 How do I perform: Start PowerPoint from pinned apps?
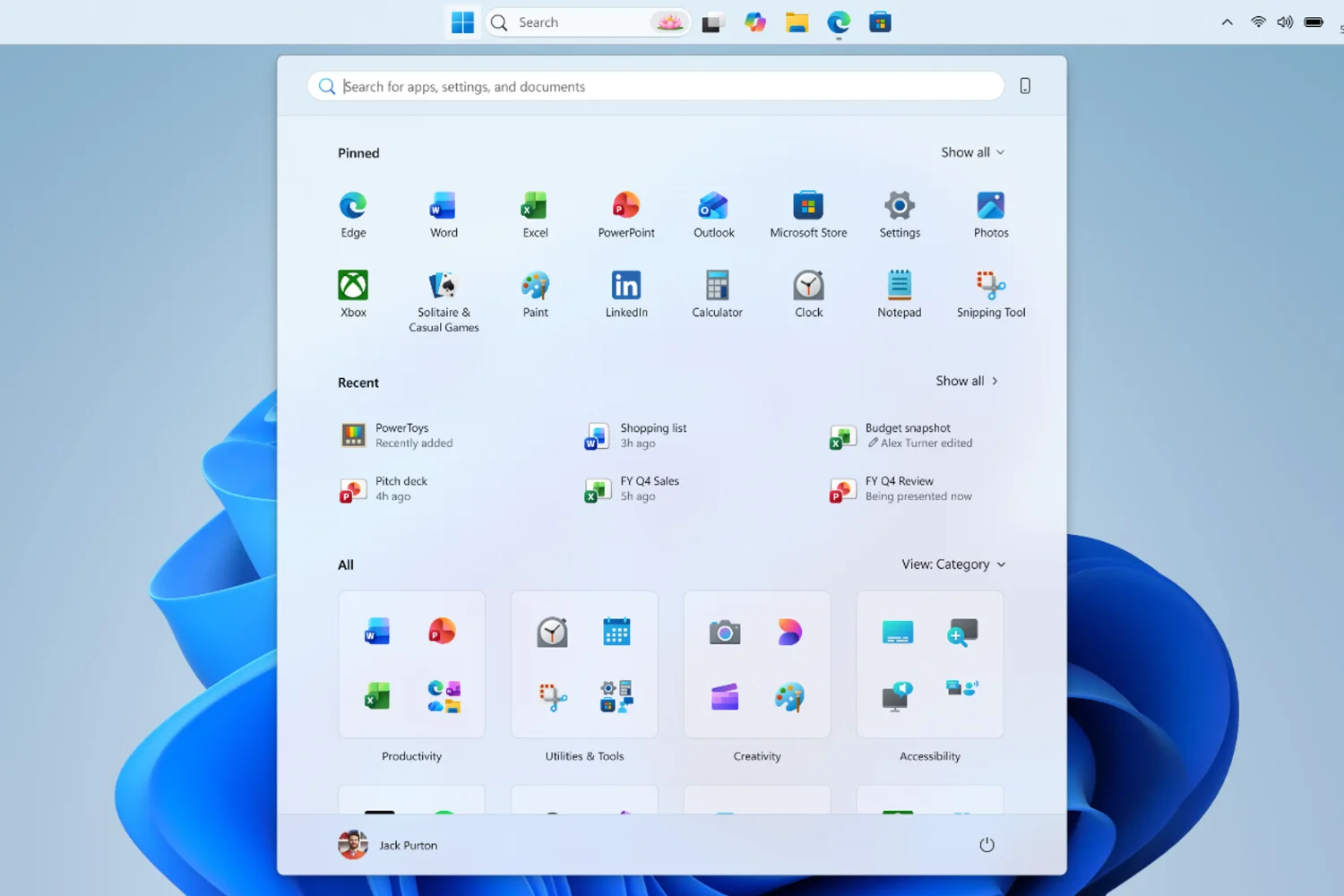(x=626, y=214)
